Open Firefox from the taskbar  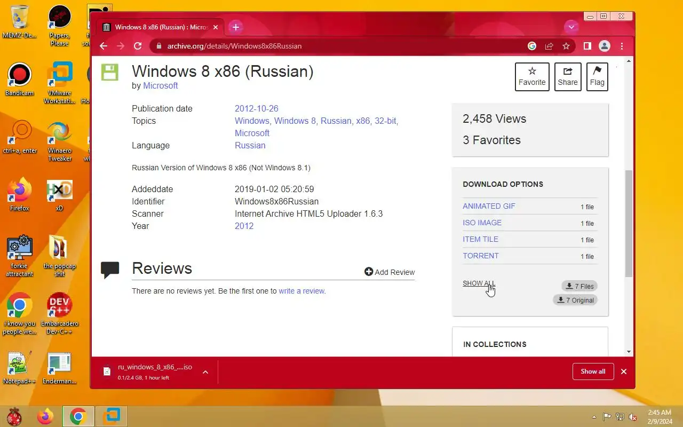(45, 416)
